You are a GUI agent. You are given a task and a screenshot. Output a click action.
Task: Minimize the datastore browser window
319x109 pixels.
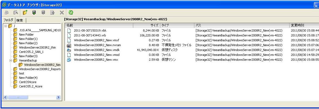pyautogui.click(x=317, y=5)
